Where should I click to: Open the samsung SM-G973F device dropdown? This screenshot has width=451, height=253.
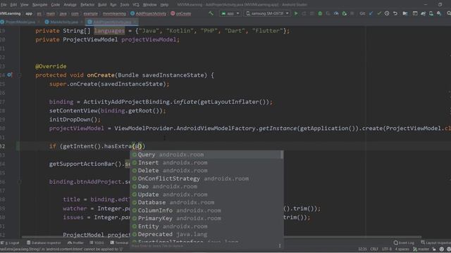[x=267, y=13]
